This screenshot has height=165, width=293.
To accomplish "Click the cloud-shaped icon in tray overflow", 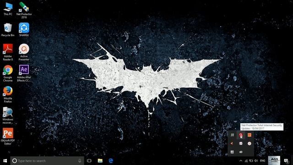I will click(x=241, y=152).
